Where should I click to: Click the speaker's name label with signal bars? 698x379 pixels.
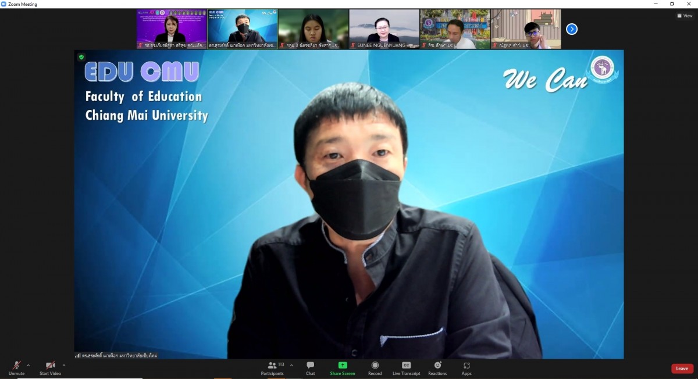point(116,355)
